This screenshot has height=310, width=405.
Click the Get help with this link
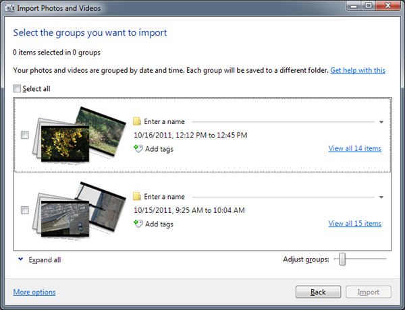pos(358,70)
